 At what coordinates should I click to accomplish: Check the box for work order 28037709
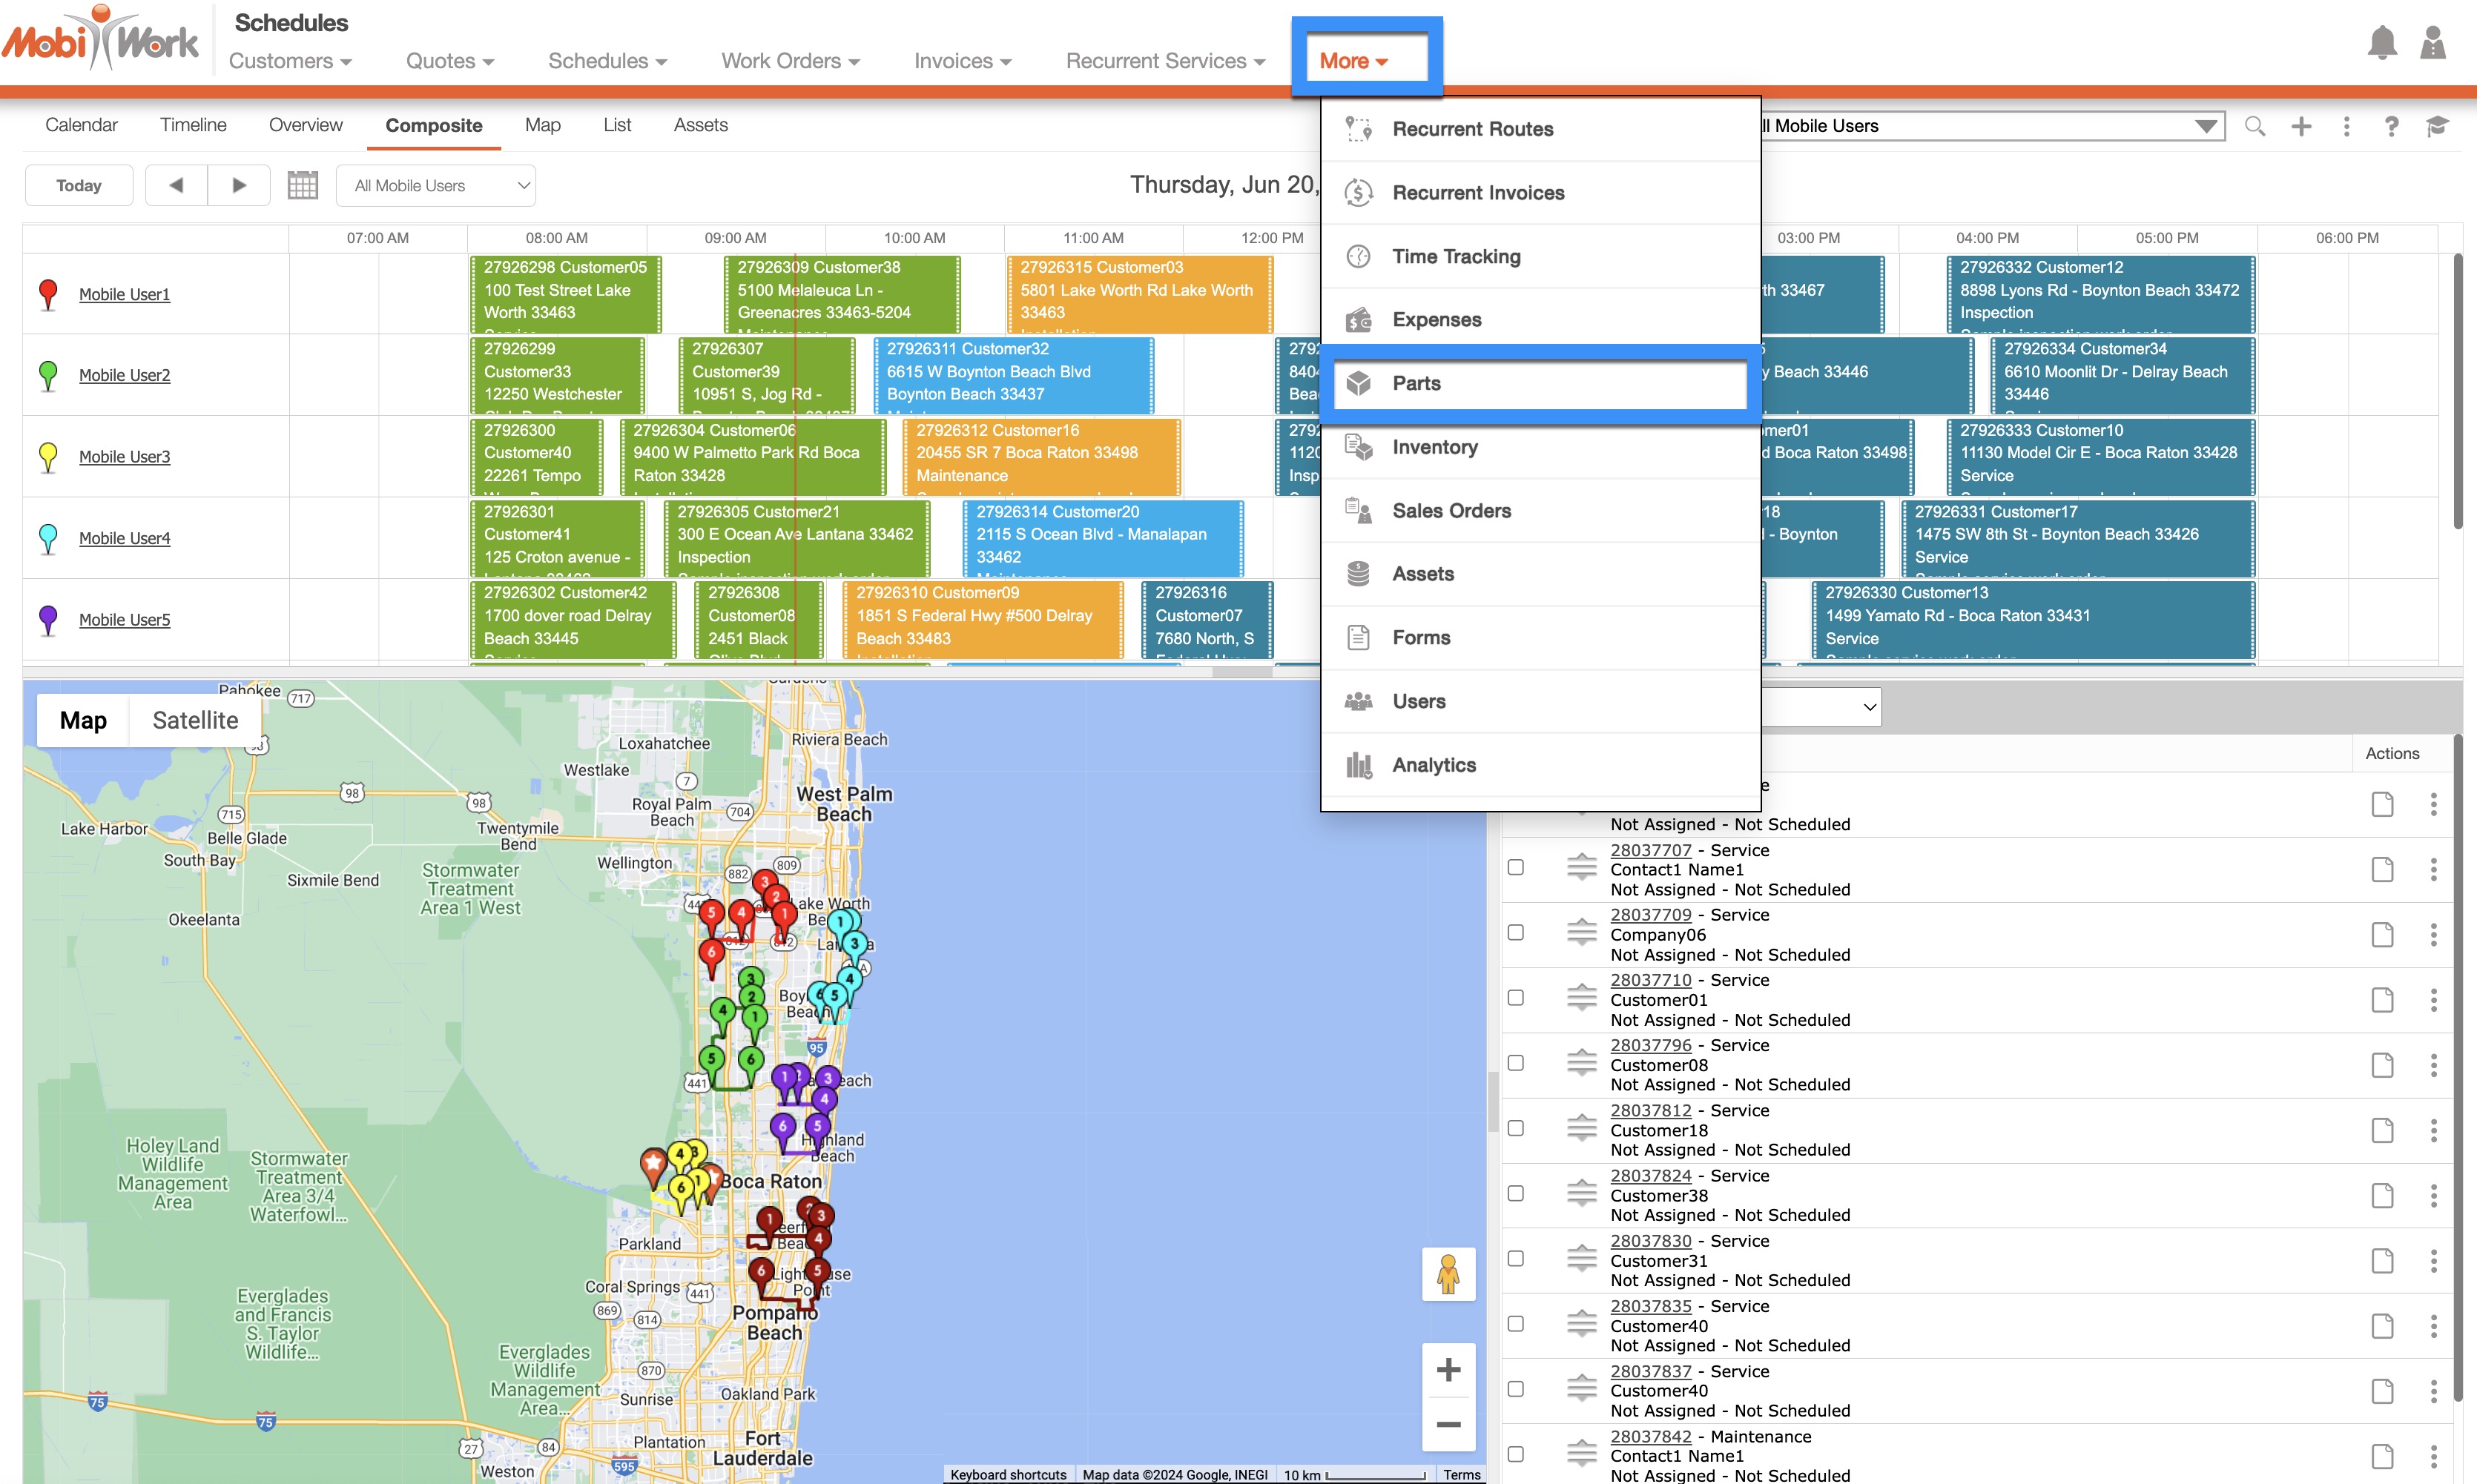tap(1516, 932)
